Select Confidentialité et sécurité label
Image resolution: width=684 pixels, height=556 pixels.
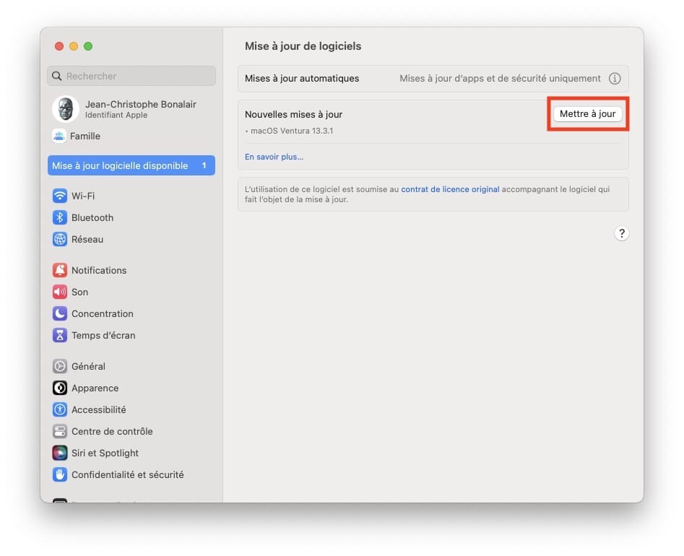tap(127, 475)
